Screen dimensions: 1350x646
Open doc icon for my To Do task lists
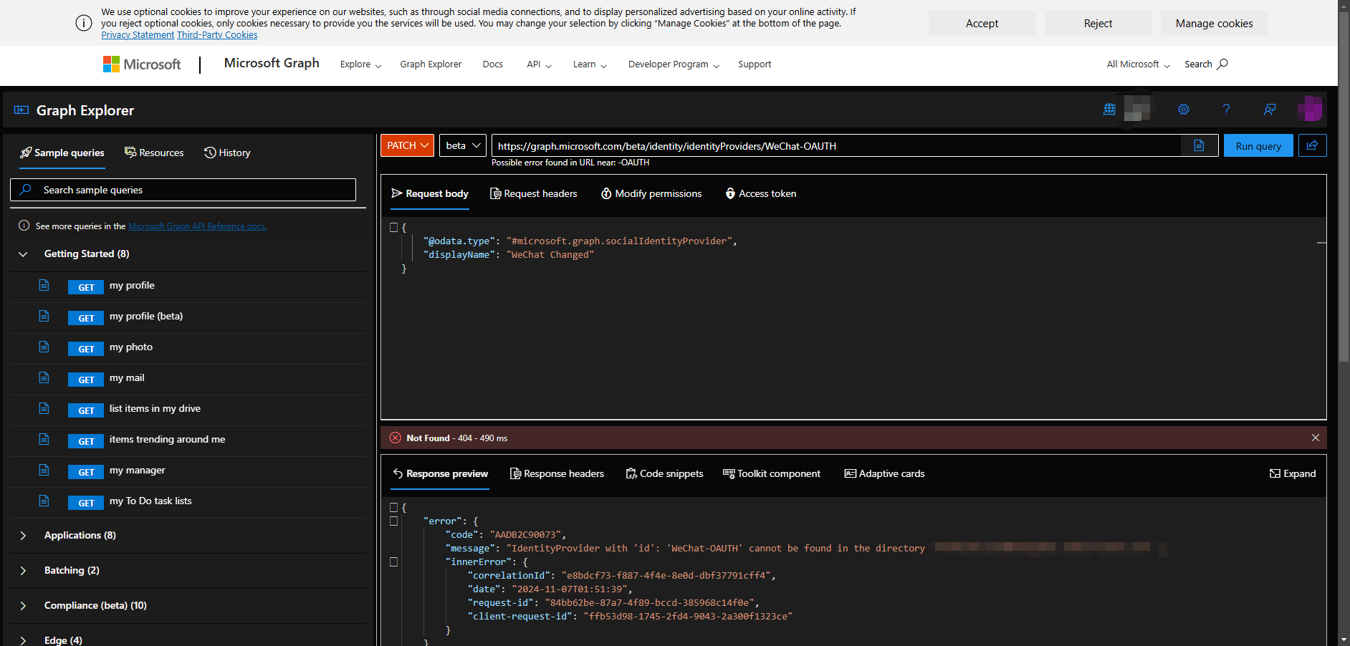[x=44, y=501]
